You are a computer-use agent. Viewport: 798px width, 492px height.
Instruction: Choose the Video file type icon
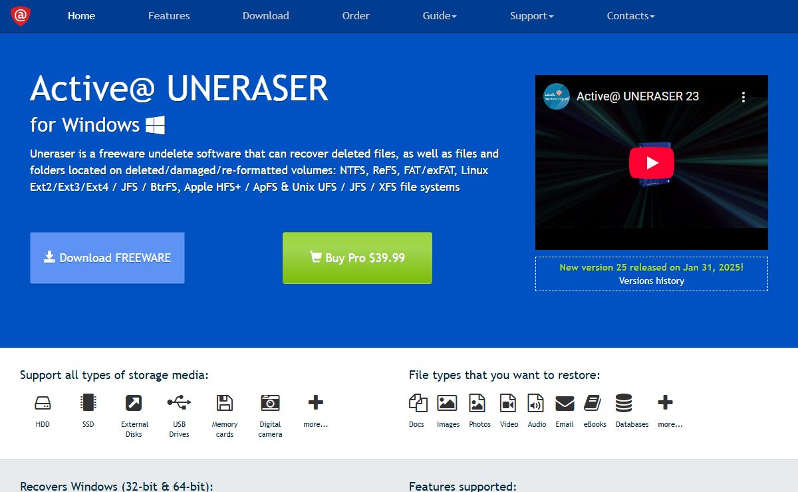(x=509, y=403)
